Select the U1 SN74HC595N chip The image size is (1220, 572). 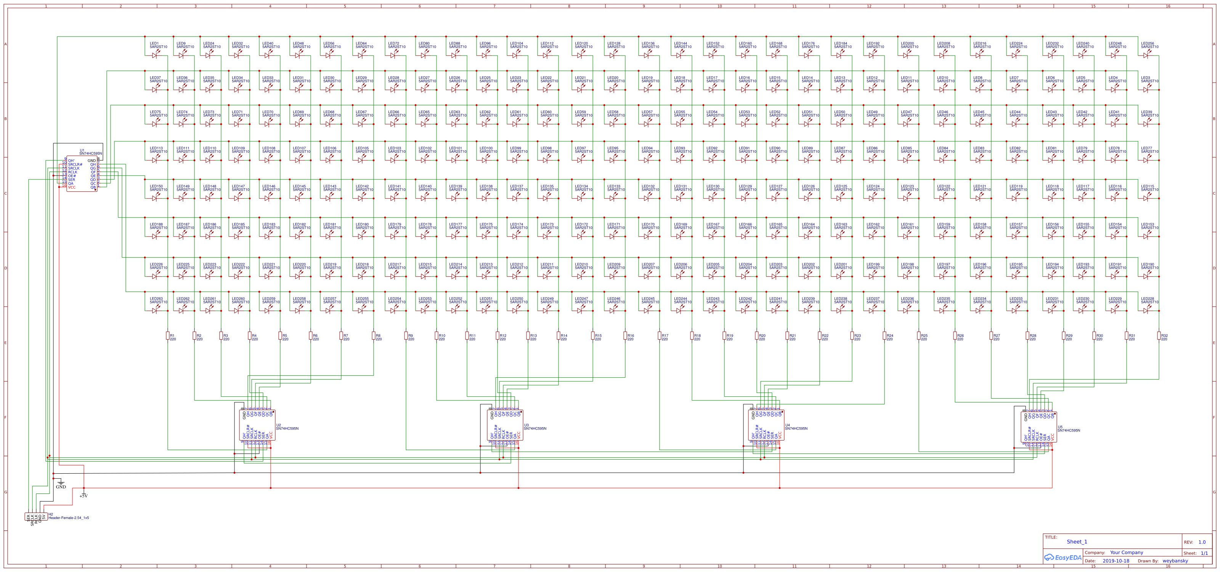click(82, 174)
